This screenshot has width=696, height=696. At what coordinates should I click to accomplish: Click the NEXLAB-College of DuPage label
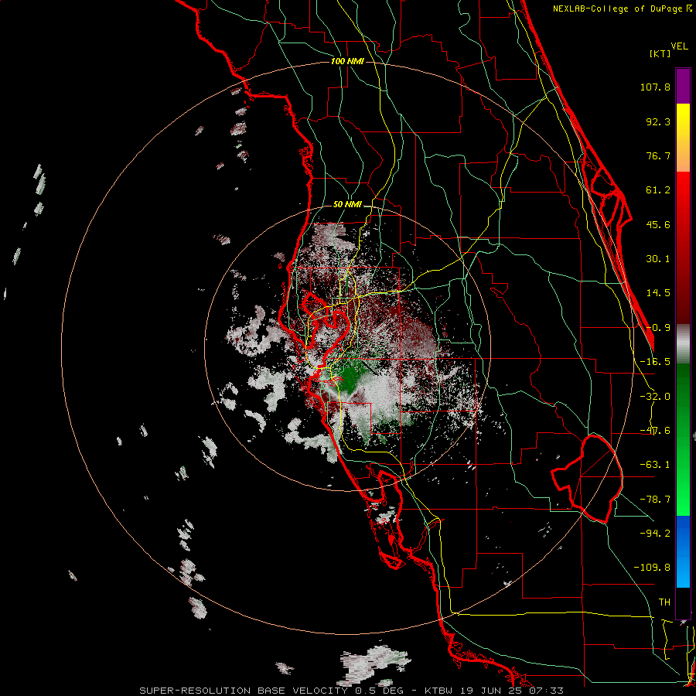coord(623,9)
